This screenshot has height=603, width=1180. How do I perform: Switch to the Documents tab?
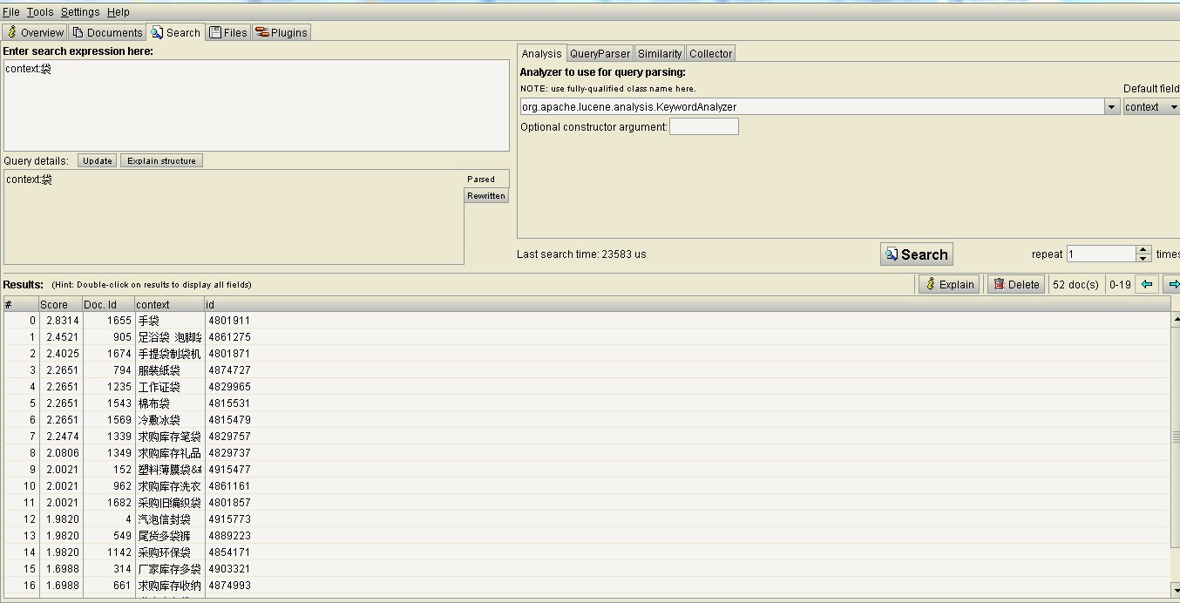point(107,32)
